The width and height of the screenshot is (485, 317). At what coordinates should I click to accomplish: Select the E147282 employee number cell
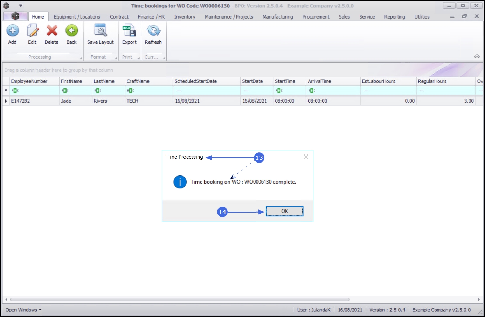point(34,101)
